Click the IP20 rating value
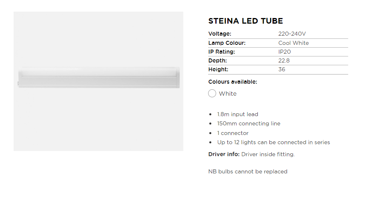The width and height of the screenshot is (365, 201). coord(285,52)
